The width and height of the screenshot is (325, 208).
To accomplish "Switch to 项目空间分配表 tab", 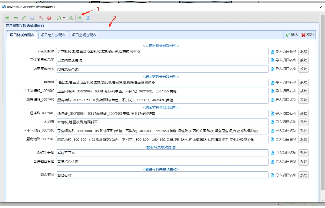I will (84, 35).
